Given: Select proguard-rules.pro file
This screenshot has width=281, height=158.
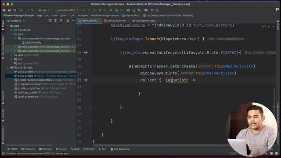Looking at the screenshot, I should point(45,84).
